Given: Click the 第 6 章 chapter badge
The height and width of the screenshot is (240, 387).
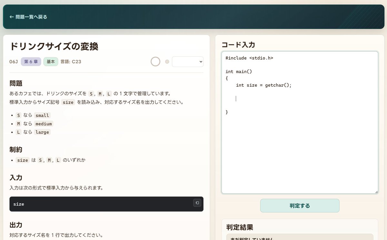Looking at the screenshot, I should point(31,62).
